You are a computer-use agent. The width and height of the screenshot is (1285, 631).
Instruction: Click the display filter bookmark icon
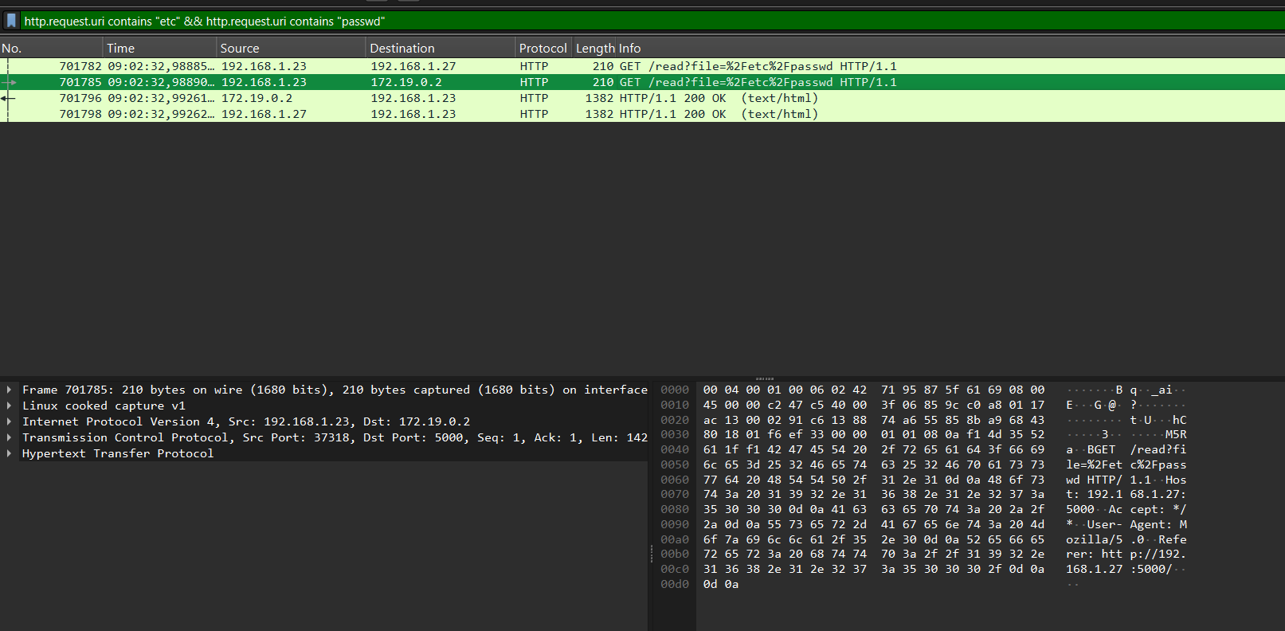pos(11,21)
